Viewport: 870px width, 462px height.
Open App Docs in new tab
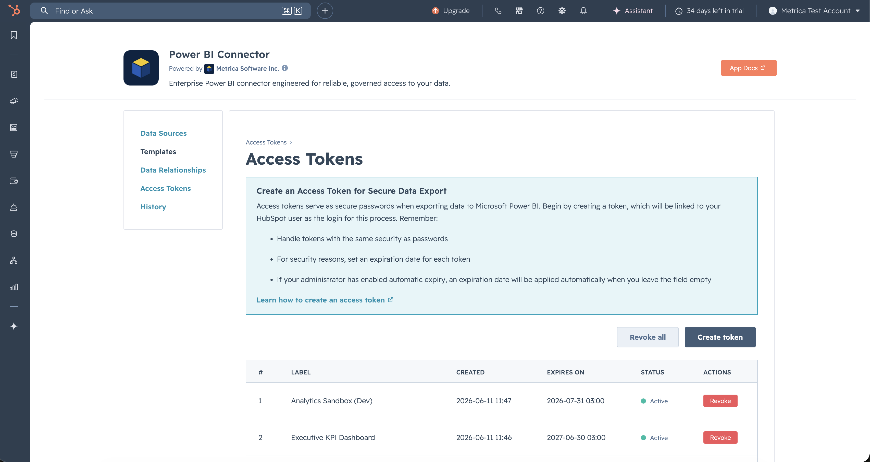click(x=749, y=68)
